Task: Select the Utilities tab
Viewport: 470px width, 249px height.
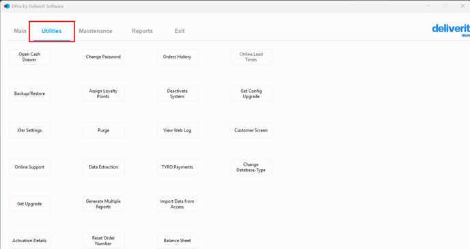Action: (x=51, y=31)
